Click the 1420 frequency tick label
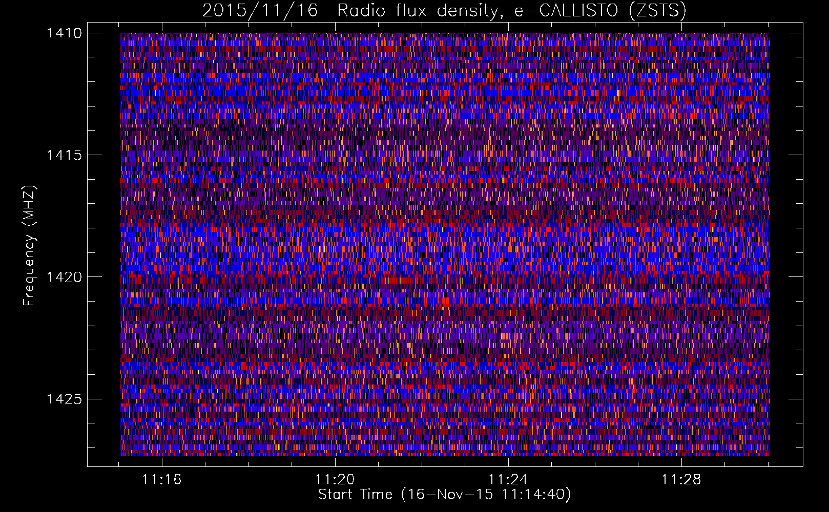This screenshot has width=829, height=512. [x=64, y=277]
